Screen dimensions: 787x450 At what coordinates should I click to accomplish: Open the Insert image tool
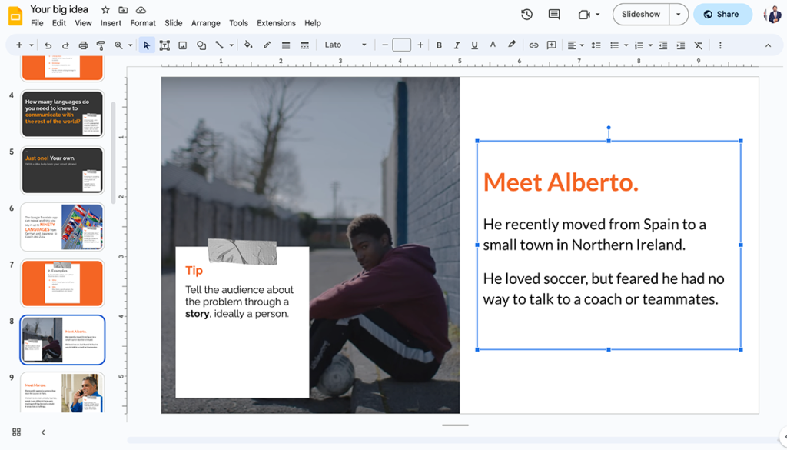182,45
